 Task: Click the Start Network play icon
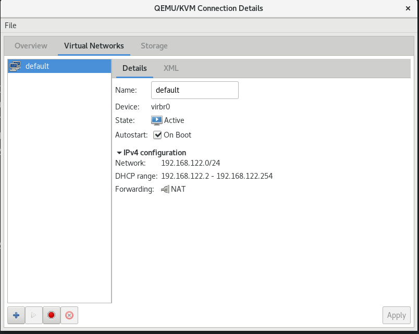tap(34, 315)
